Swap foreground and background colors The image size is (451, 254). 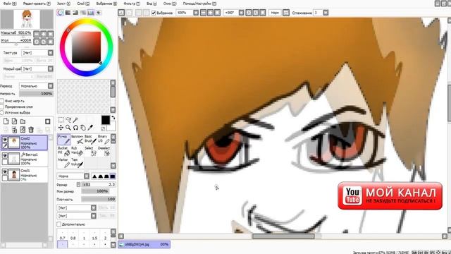coord(113,118)
